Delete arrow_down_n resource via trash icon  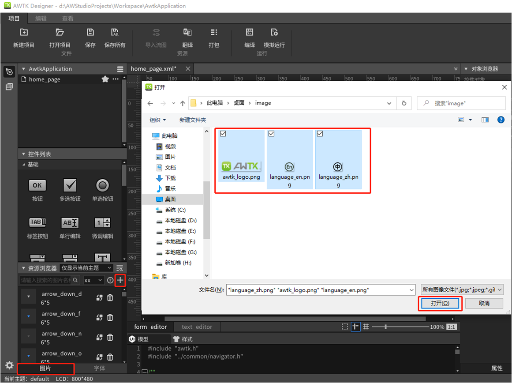point(110,337)
